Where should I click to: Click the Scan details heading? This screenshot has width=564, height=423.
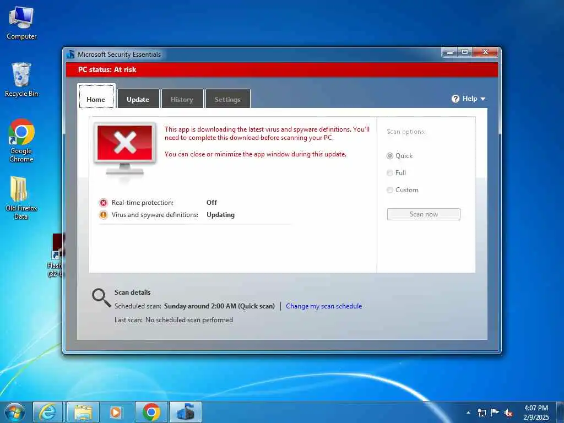132,292
